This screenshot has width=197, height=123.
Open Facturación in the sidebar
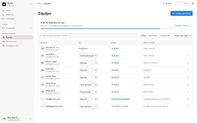(x=17, y=42)
